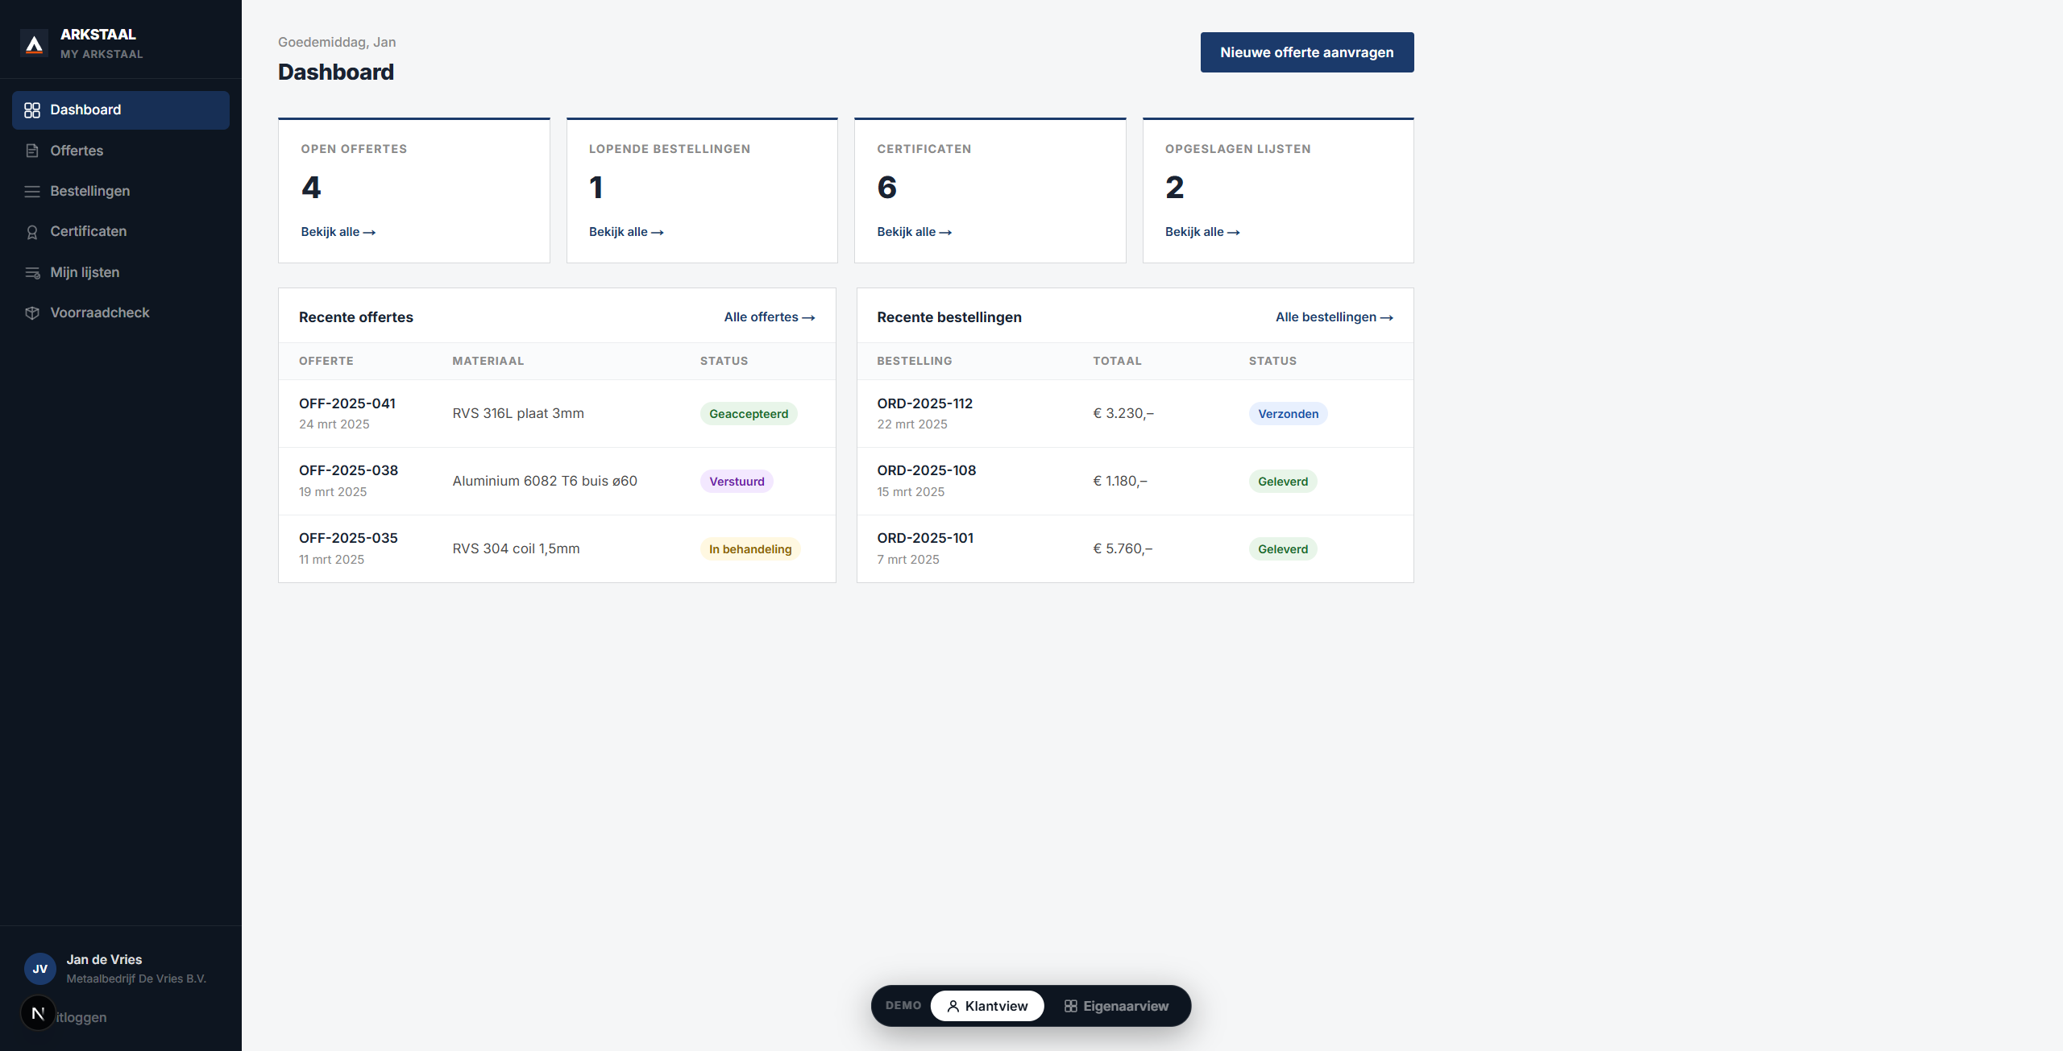Click the Bestellingen list icon
The image size is (2063, 1051).
pos(32,191)
